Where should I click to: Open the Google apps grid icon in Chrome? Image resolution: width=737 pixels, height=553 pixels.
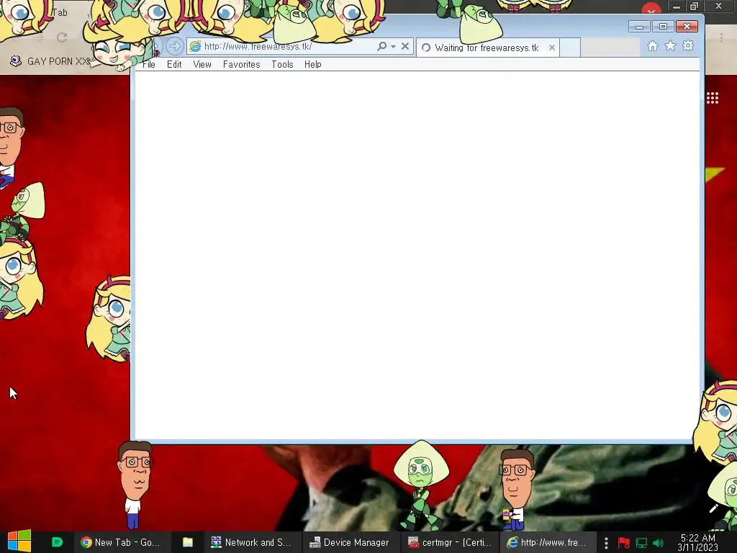tap(712, 98)
